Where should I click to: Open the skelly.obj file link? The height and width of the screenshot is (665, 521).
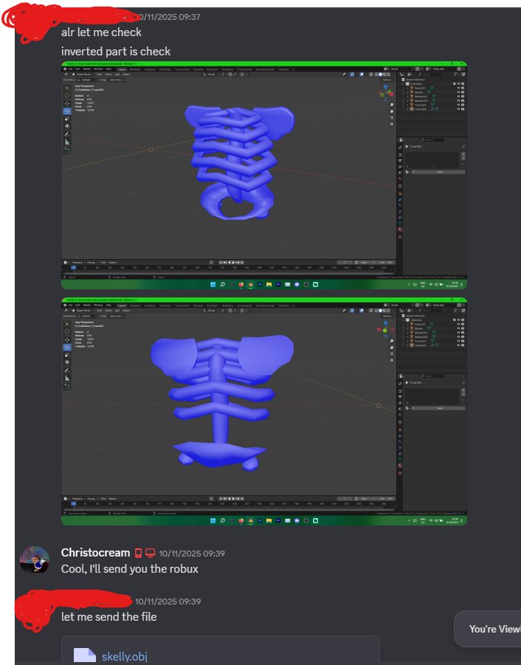click(124, 656)
